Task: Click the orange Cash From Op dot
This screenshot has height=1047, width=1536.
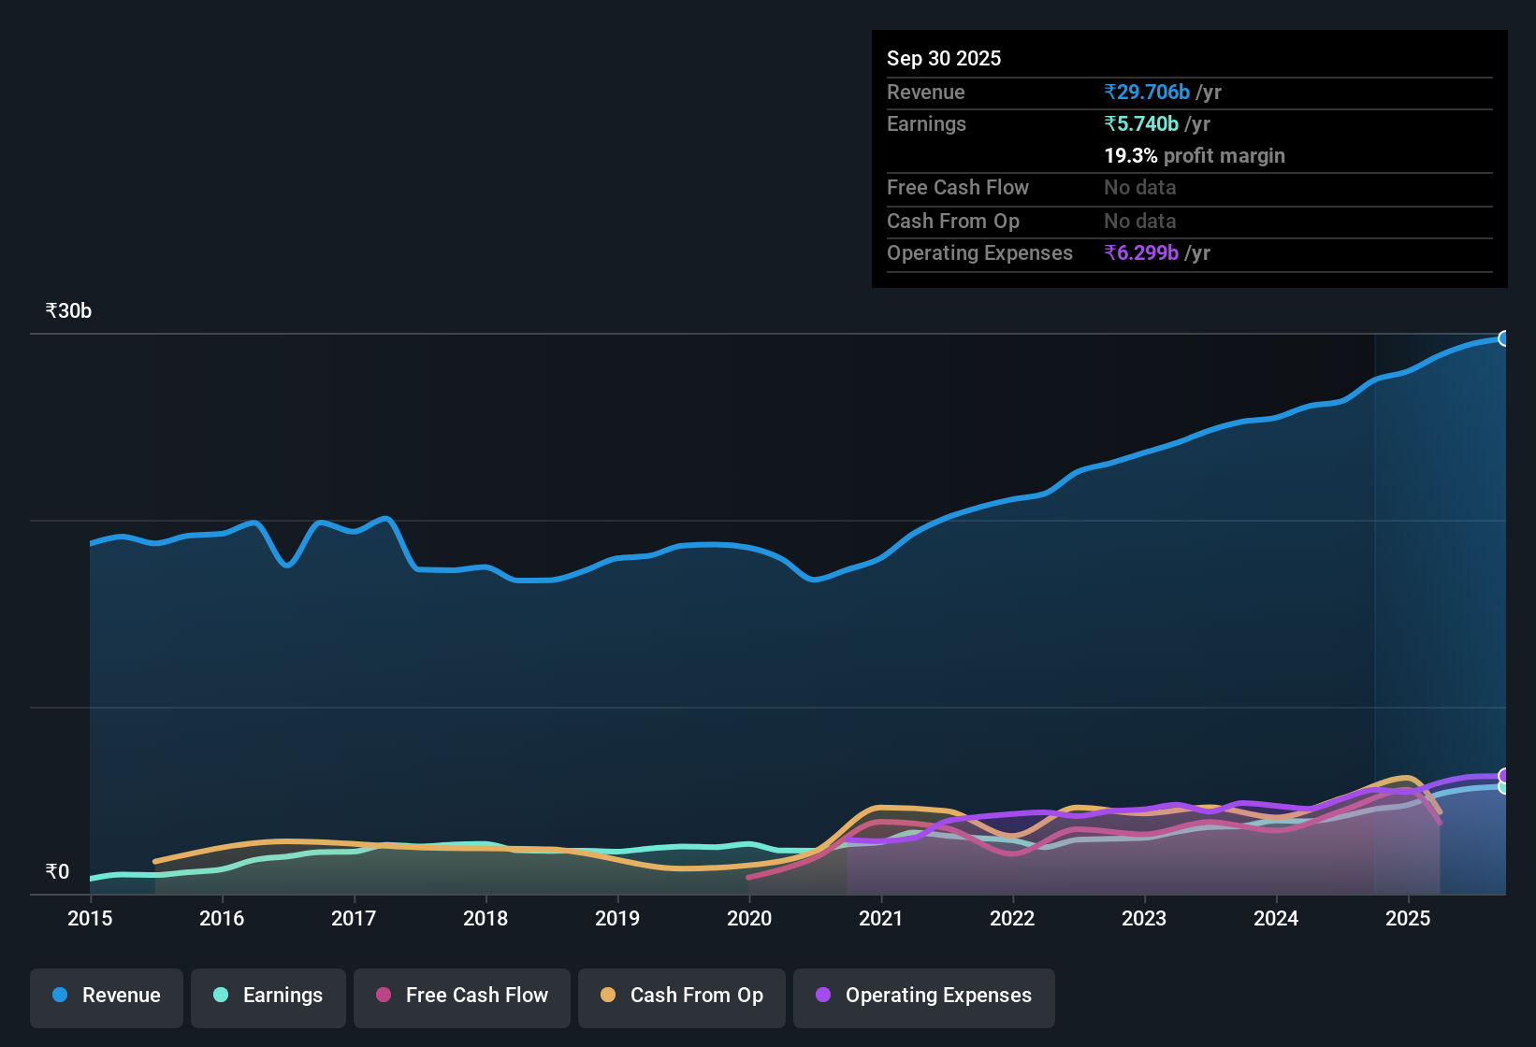Action: [x=608, y=996]
